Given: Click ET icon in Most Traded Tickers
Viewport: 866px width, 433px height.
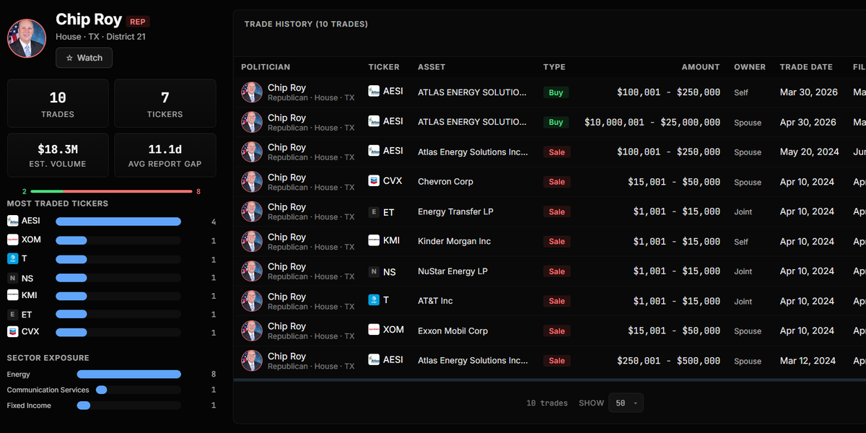Looking at the screenshot, I should (x=12, y=314).
